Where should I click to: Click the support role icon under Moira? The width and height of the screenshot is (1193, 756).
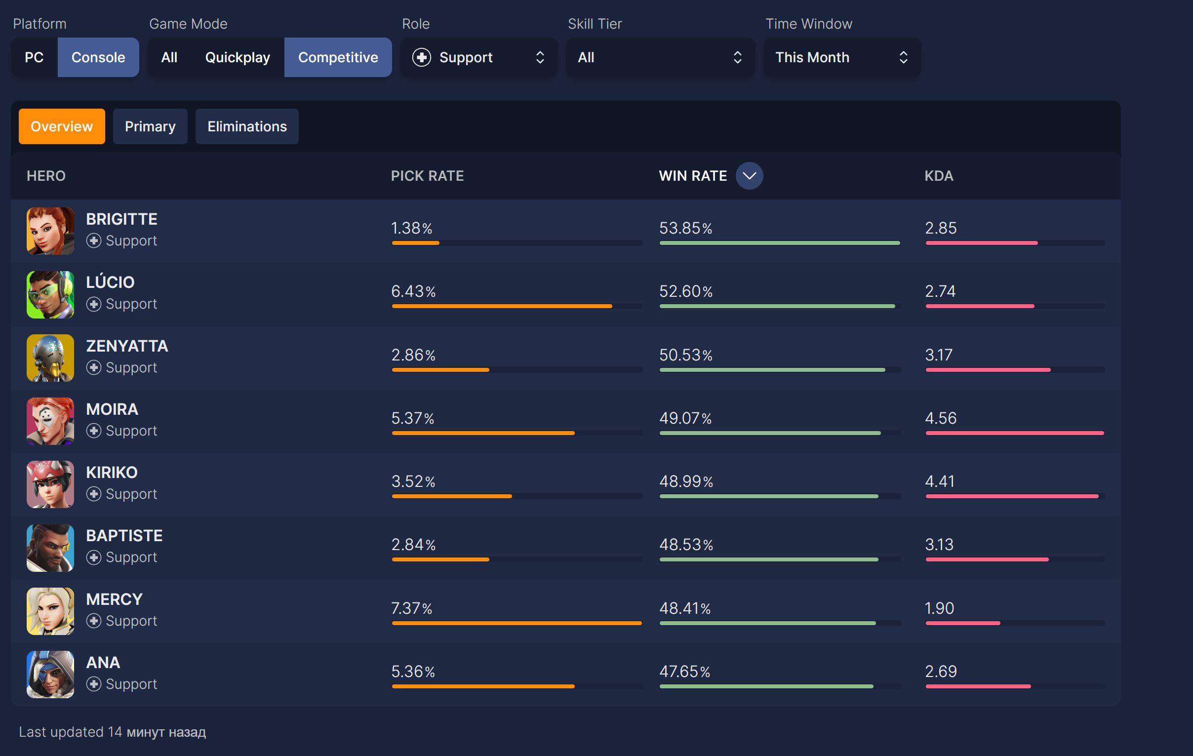point(94,431)
